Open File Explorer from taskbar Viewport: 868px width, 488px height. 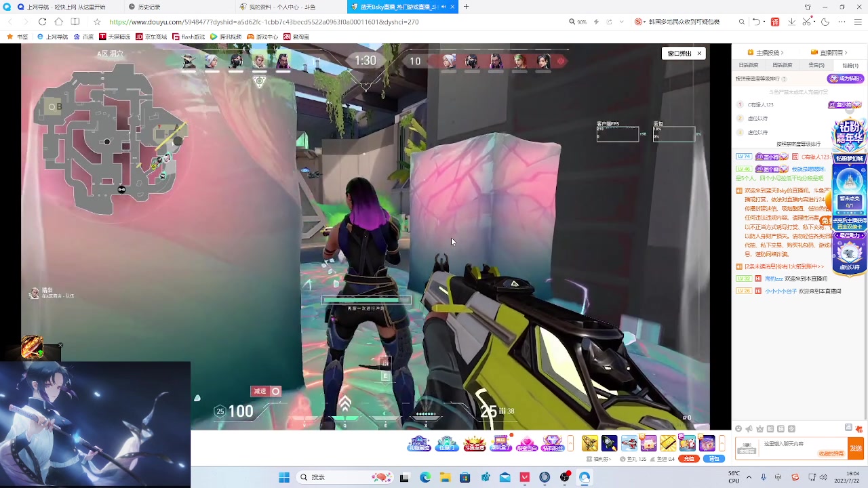pos(445,477)
